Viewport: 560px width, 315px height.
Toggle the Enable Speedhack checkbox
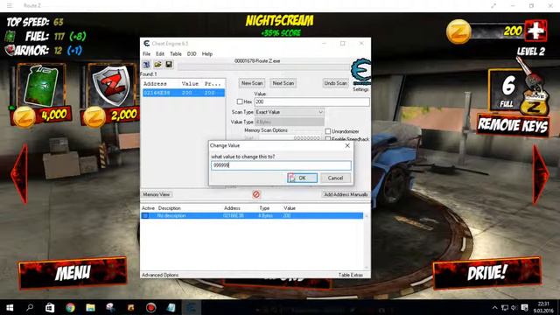point(328,139)
